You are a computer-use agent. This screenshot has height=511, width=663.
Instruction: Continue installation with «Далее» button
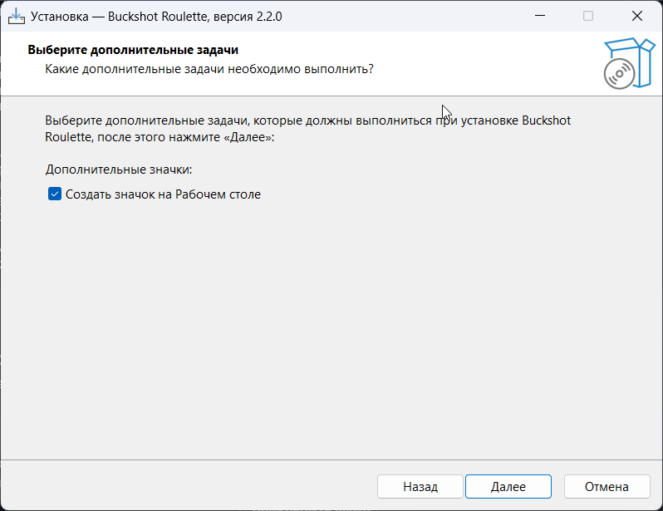pyautogui.click(x=508, y=486)
